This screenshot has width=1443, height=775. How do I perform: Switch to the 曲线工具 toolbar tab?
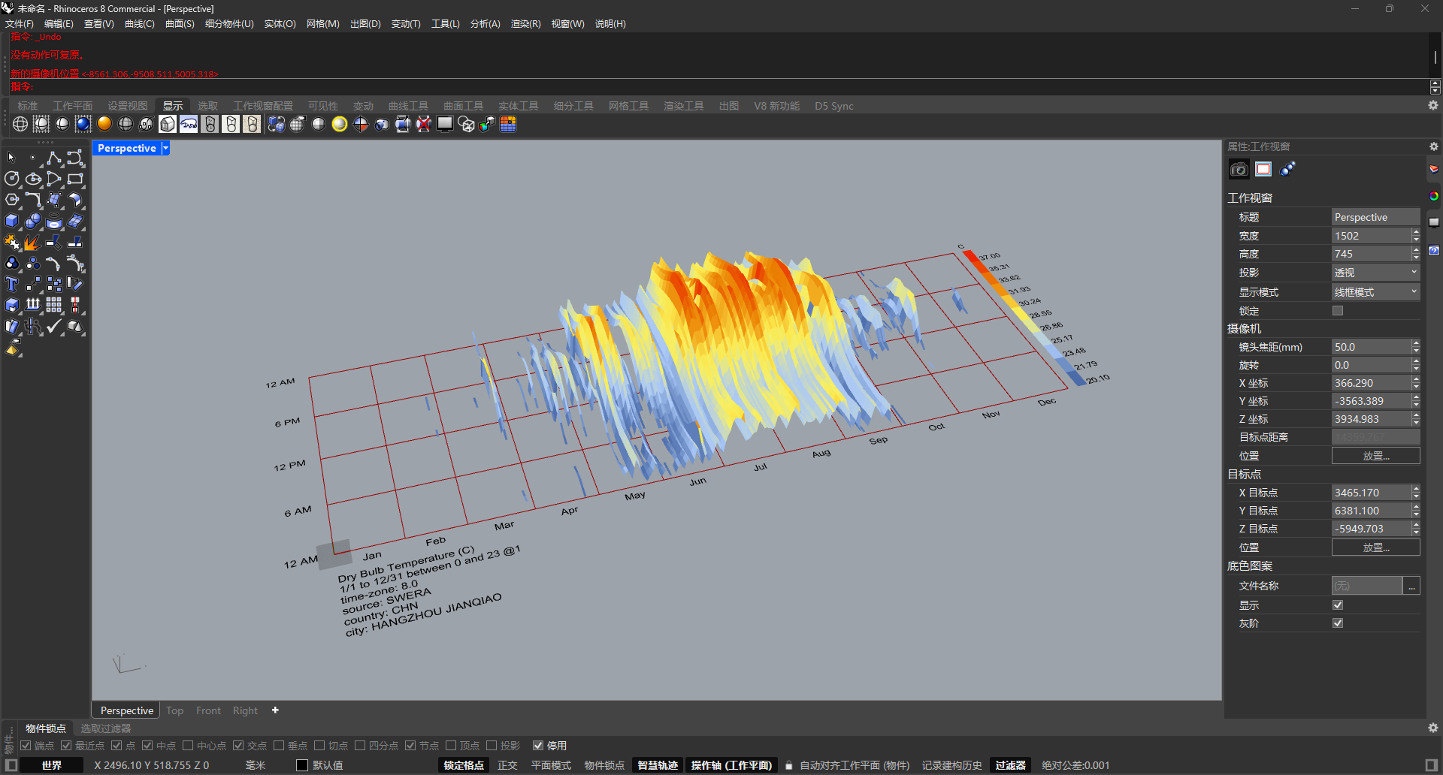point(408,106)
